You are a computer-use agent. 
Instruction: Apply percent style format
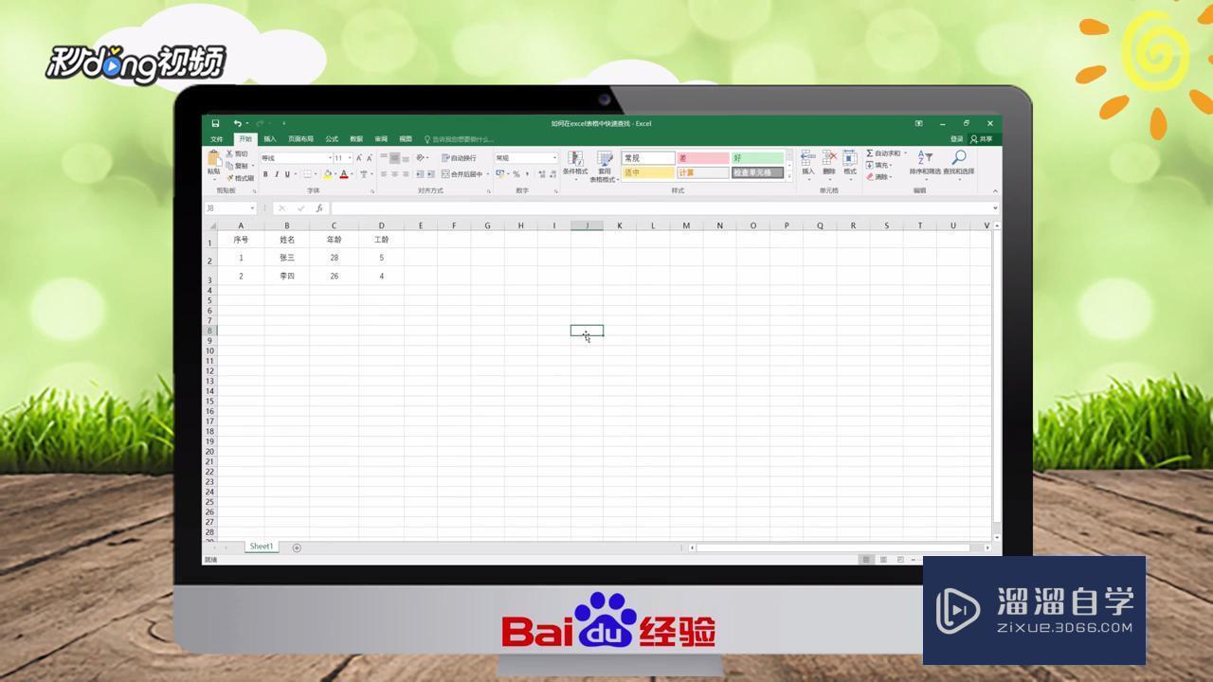pyautogui.click(x=516, y=174)
